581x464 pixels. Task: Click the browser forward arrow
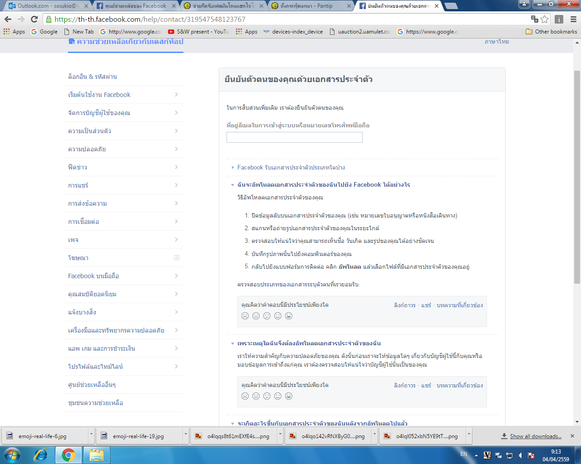[21, 19]
